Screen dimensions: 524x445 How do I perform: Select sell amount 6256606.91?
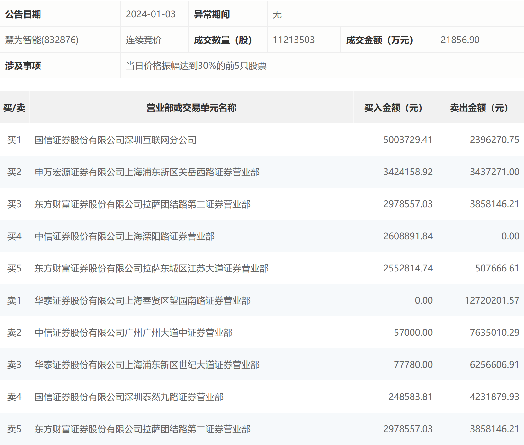(x=494, y=365)
